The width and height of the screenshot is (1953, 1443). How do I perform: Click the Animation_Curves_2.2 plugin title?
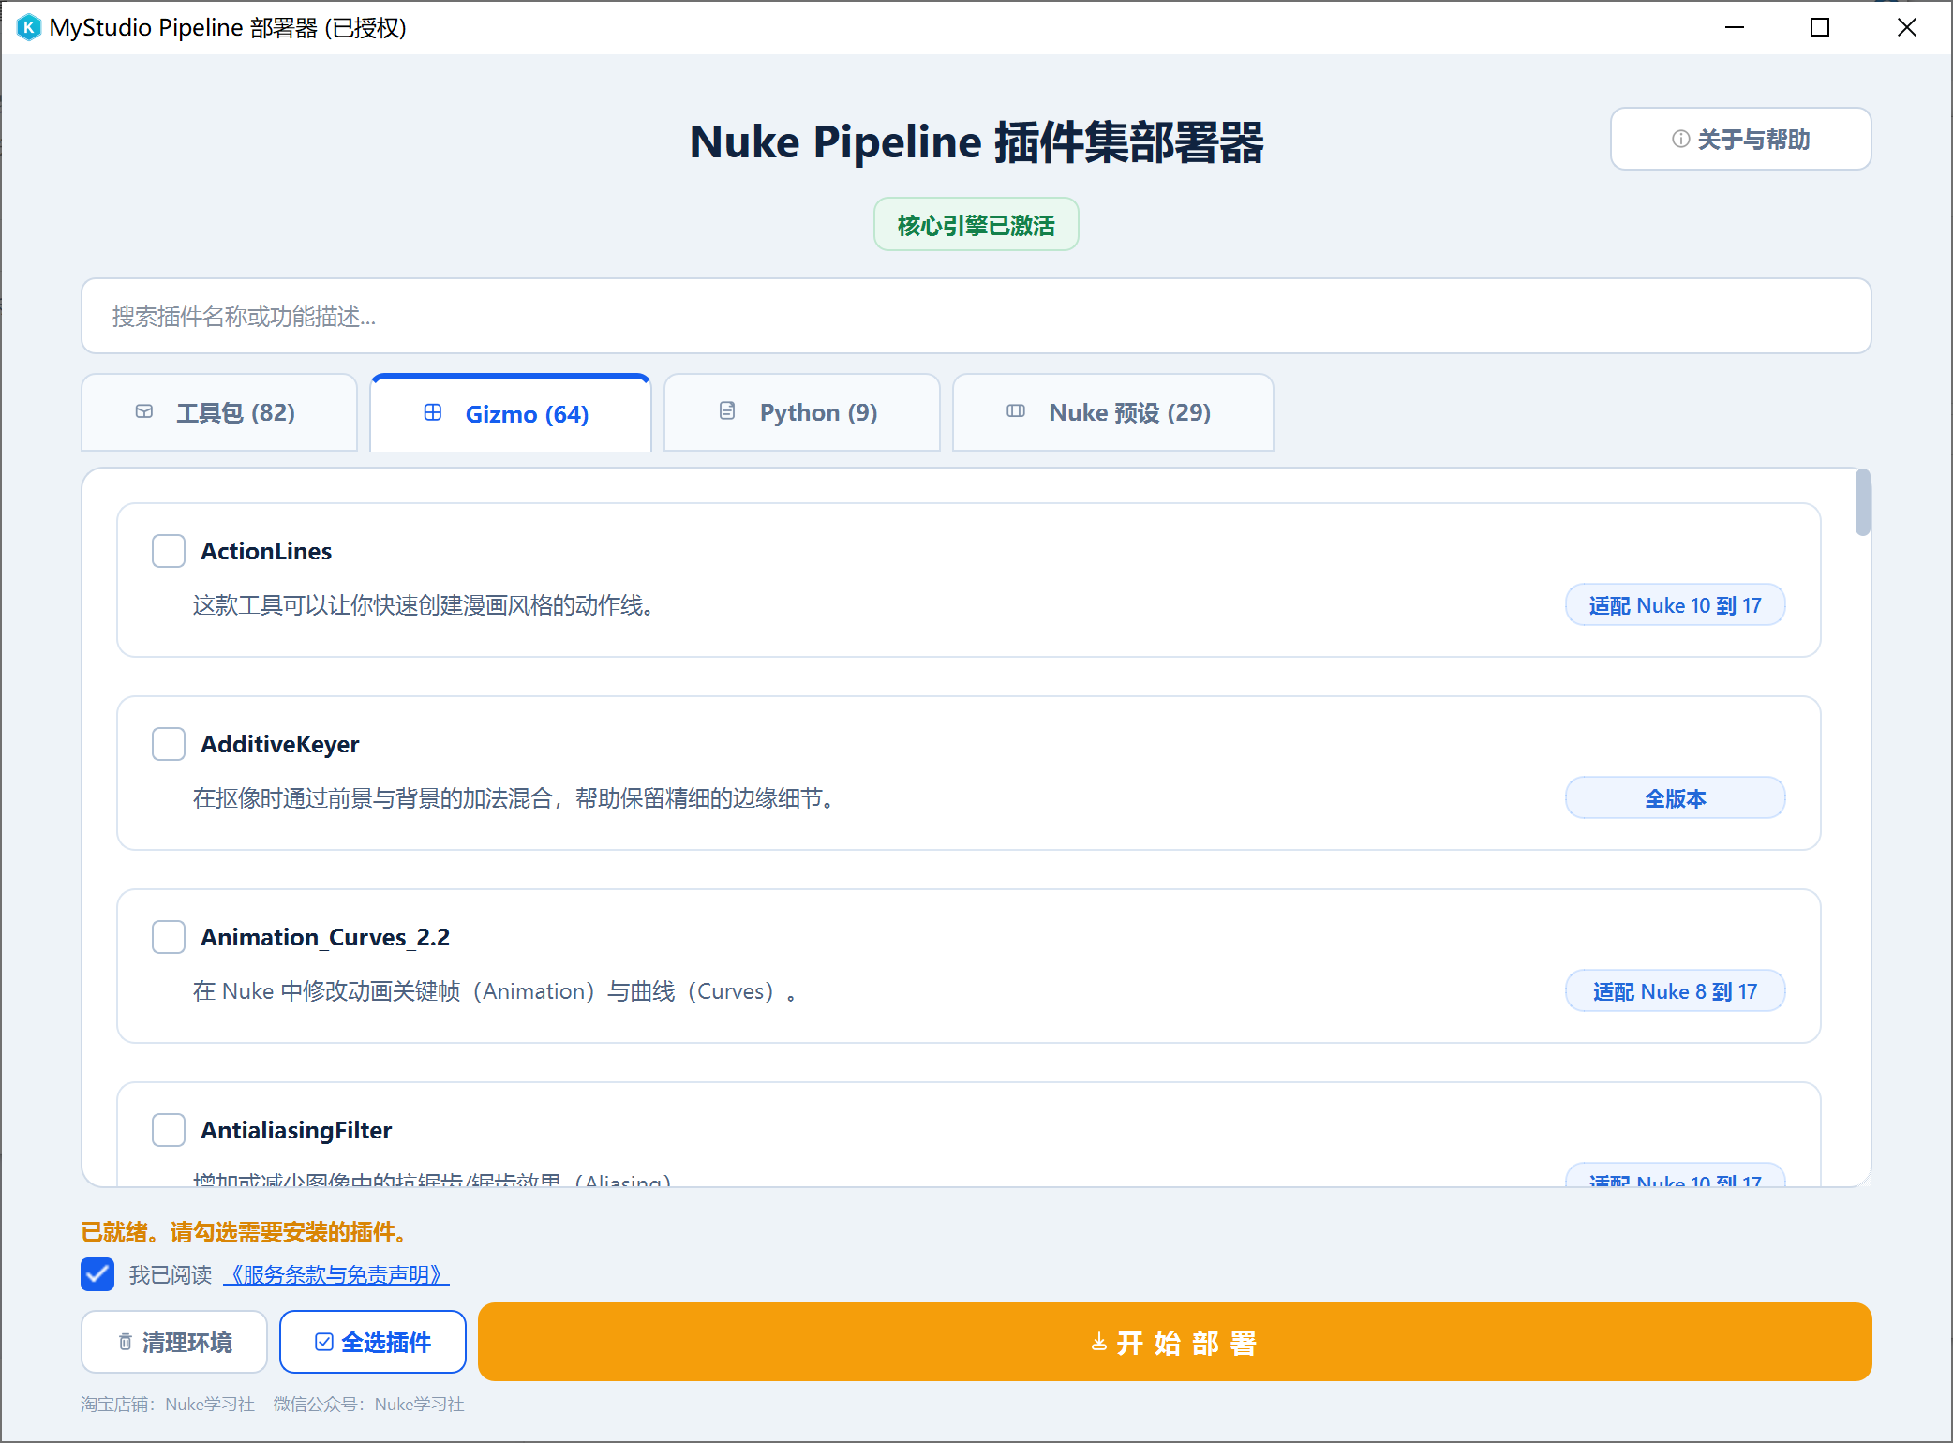click(325, 937)
